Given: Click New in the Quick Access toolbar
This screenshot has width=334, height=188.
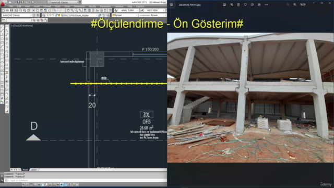Looking at the screenshot, I should pyautogui.click(x=10, y=2).
